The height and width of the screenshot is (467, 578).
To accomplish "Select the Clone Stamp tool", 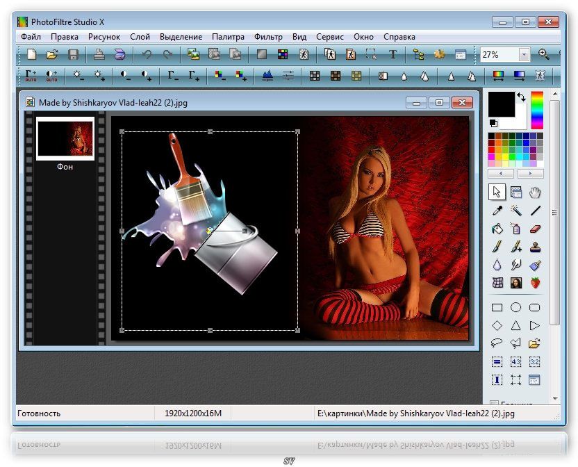I will point(535,247).
